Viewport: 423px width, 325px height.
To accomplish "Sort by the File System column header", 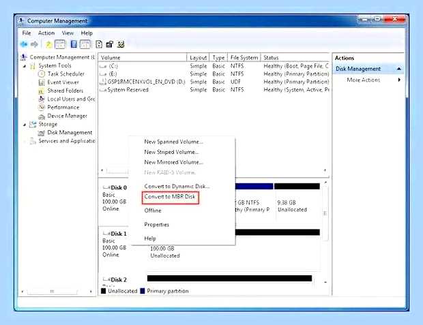I will point(244,57).
